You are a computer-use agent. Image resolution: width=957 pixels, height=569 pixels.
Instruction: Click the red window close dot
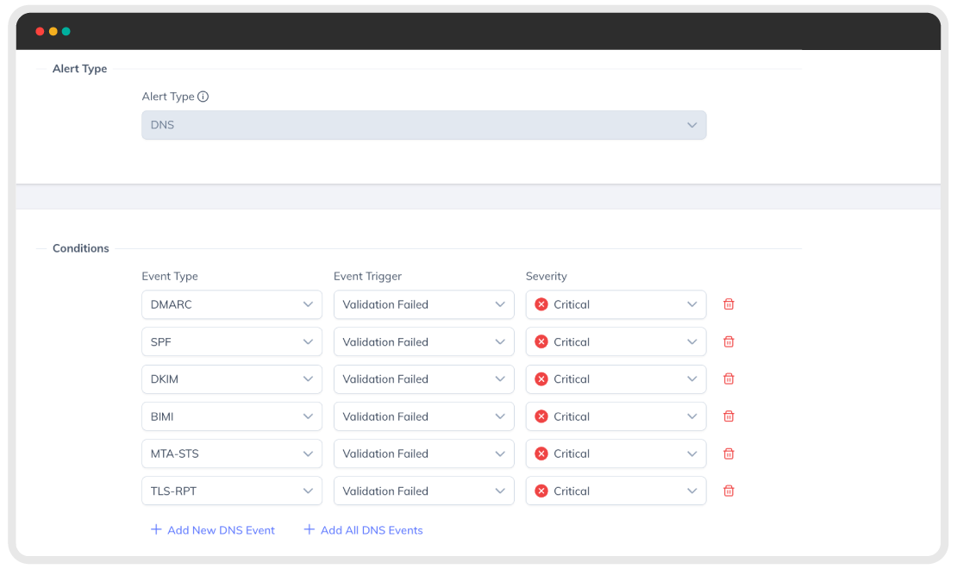click(40, 31)
